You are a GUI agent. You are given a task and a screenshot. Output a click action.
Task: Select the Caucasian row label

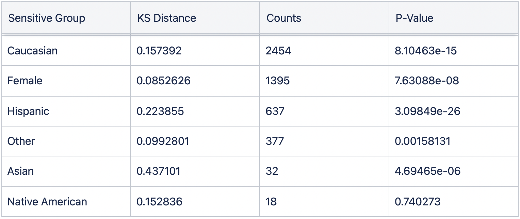click(32, 51)
